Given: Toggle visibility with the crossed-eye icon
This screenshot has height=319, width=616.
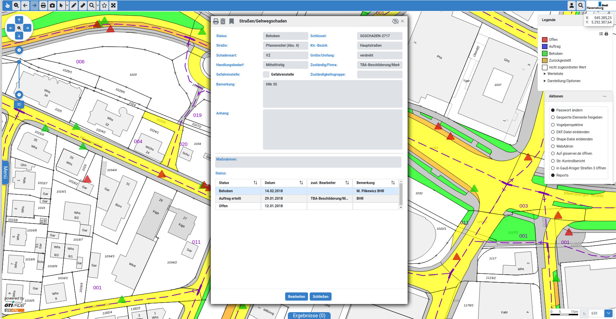Looking at the screenshot, I should click(x=395, y=21).
